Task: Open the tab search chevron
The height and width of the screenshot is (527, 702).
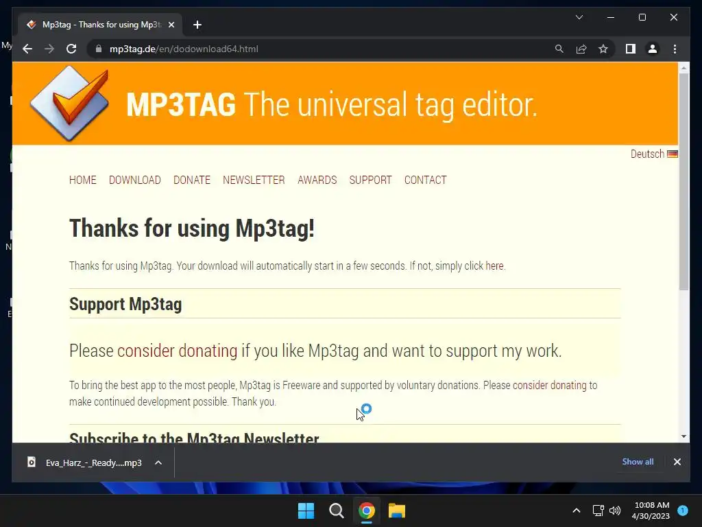Action: coord(579,17)
